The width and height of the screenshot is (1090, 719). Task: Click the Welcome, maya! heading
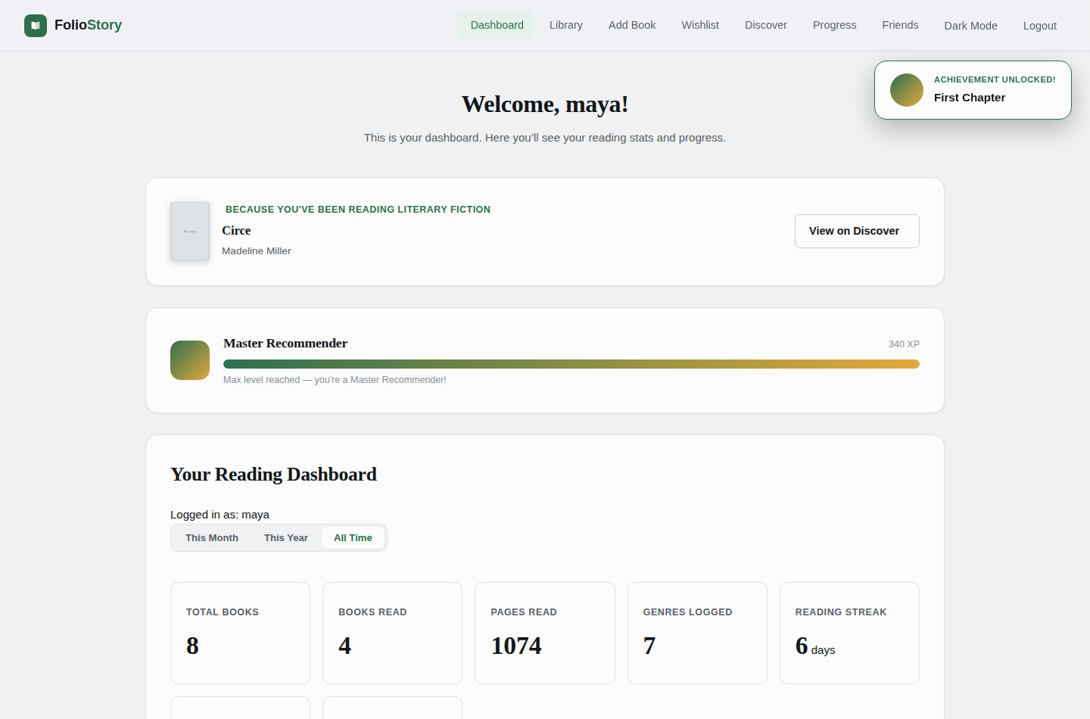click(545, 104)
